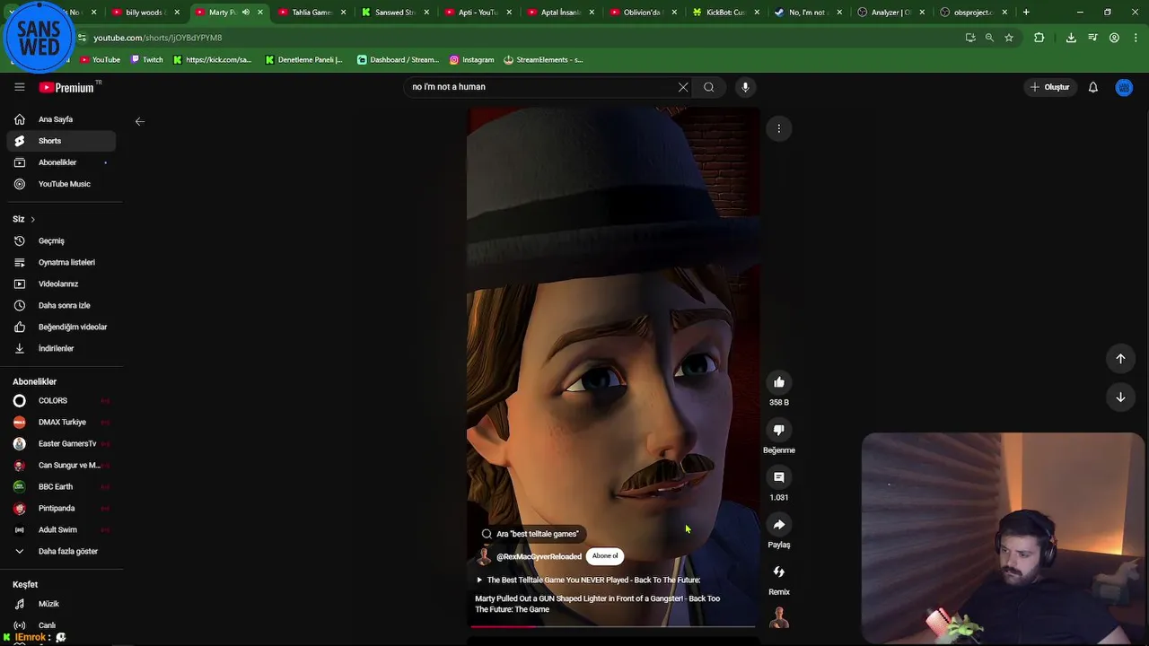Image resolution: width=1149 pixels, height=646 pixels.
Task: Click the magnifier search button
Action: [x=709, y=87]
